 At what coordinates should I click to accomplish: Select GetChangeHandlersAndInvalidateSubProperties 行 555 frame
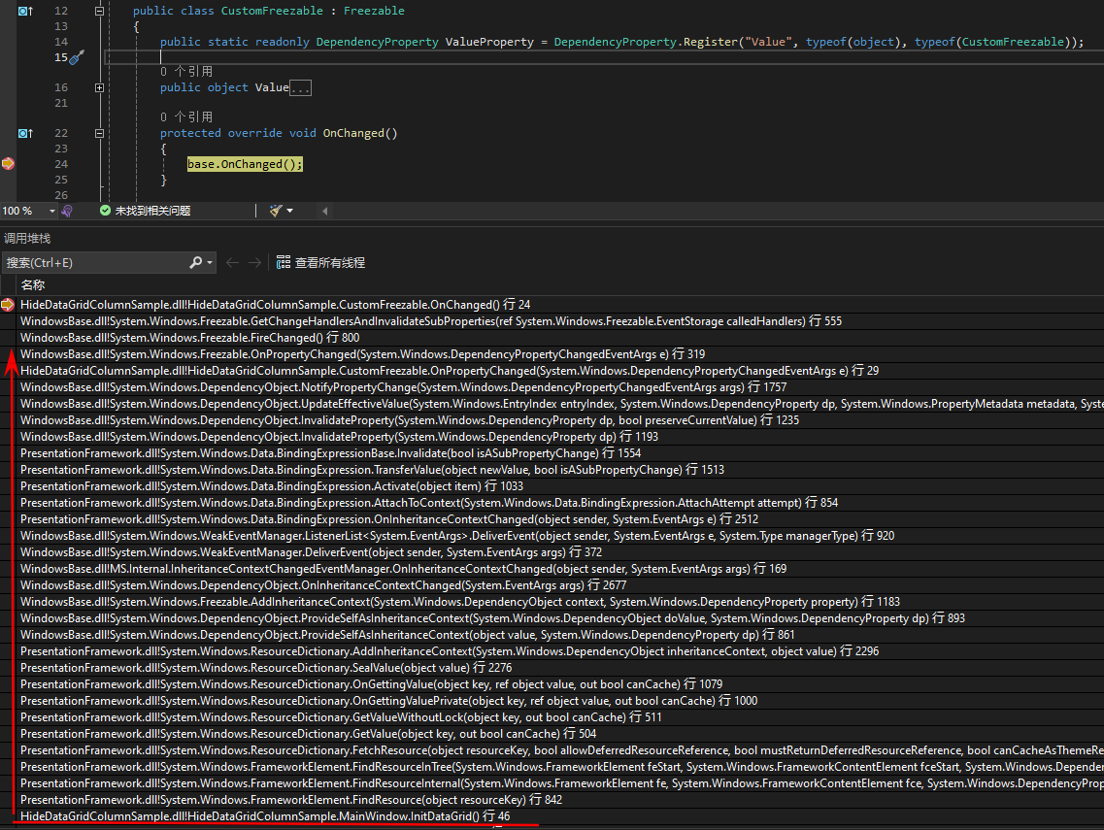(x=431, y=321)
